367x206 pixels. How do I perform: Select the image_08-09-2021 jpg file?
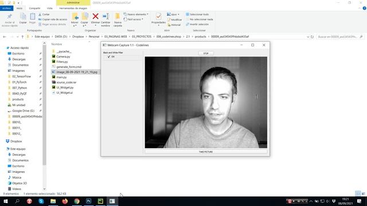75,72
